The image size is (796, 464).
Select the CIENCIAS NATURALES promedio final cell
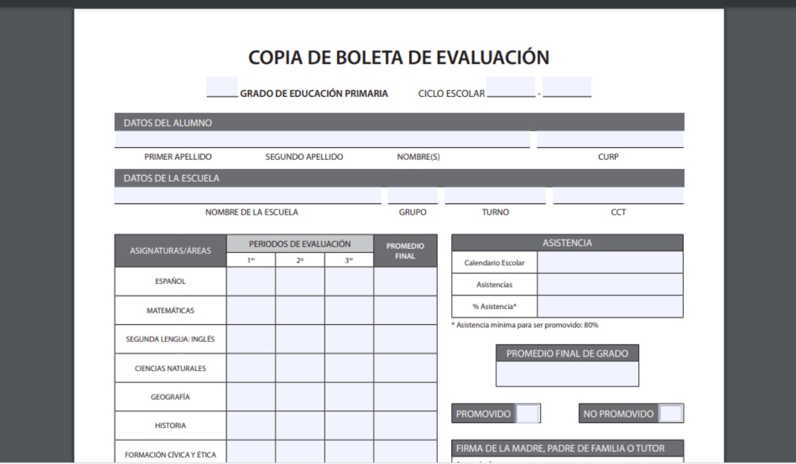click(405, 368)
